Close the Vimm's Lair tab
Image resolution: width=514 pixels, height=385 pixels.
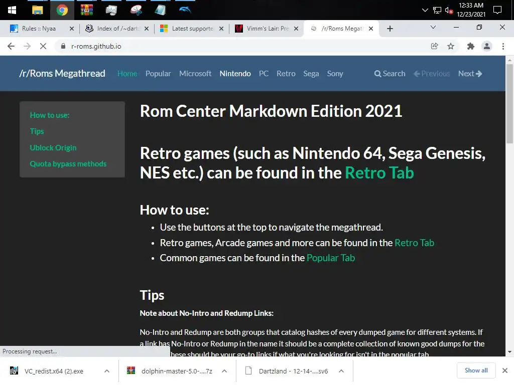coord(296,29)
